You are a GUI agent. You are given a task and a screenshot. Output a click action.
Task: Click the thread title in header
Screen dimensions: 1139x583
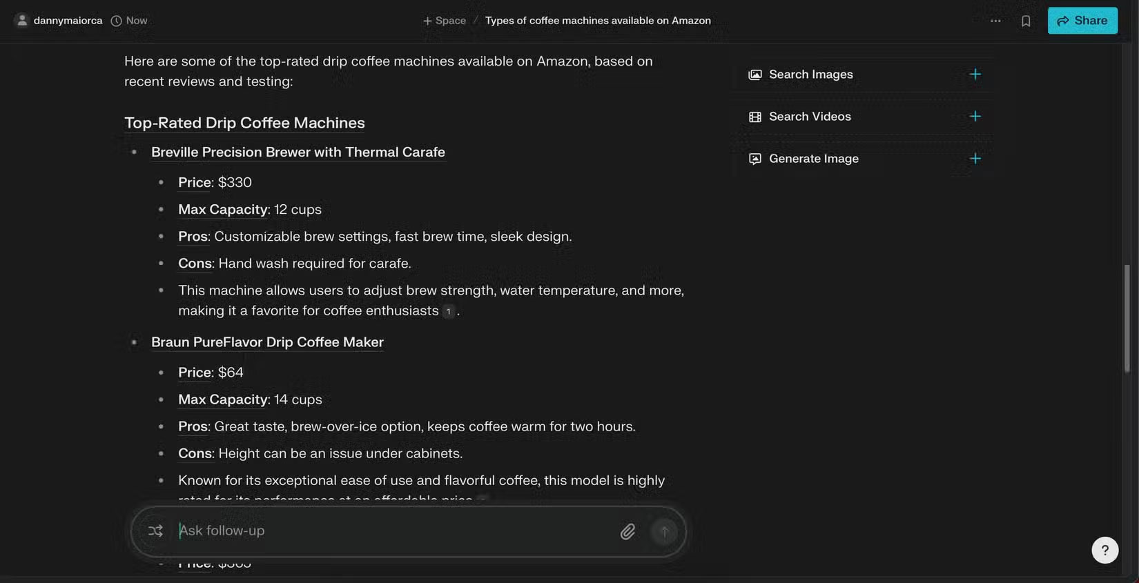[x=598, y=21]
